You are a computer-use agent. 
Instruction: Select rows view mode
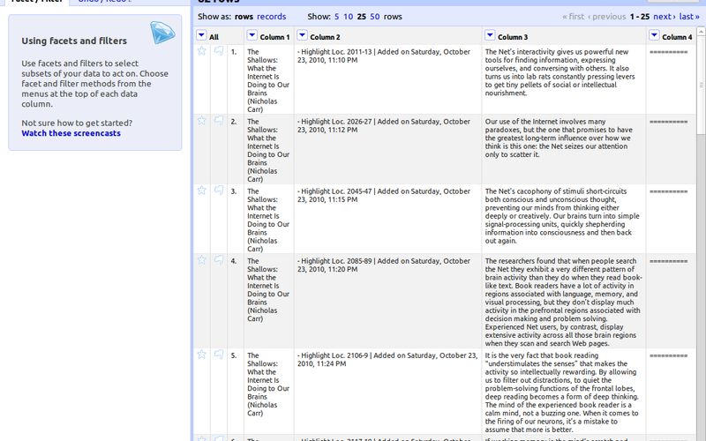(x=244, y=17)
